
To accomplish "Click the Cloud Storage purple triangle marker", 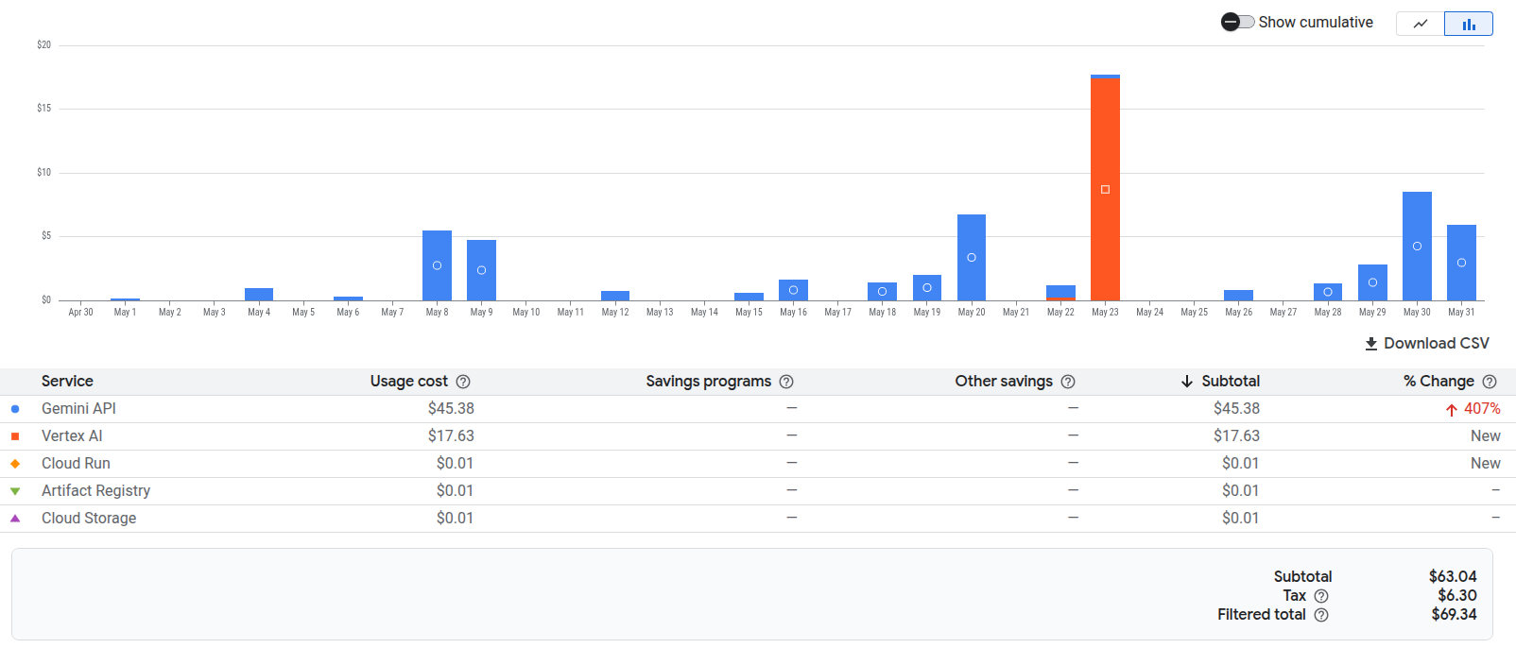I will [15, 519].
